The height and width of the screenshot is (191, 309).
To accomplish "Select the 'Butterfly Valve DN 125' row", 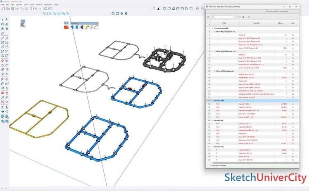I will coord(253,75).
